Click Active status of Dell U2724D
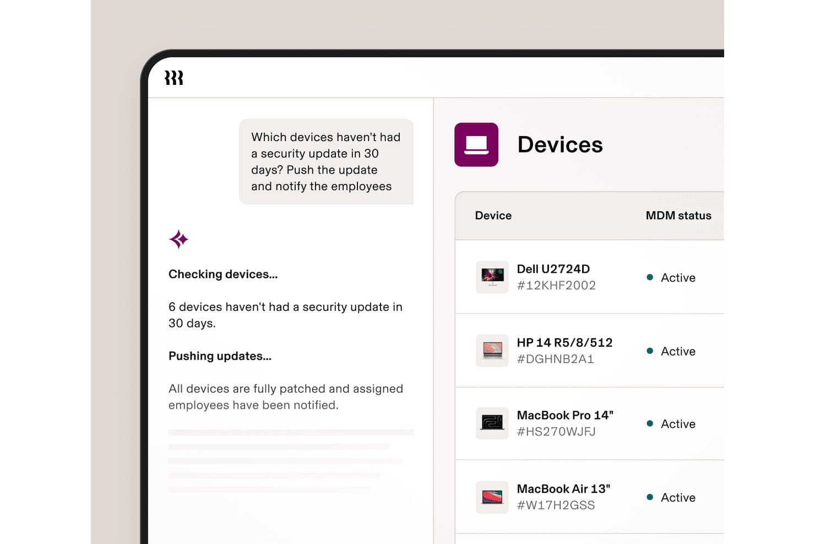The width and height of the screenshot is (815, 544). click(678, 278)
